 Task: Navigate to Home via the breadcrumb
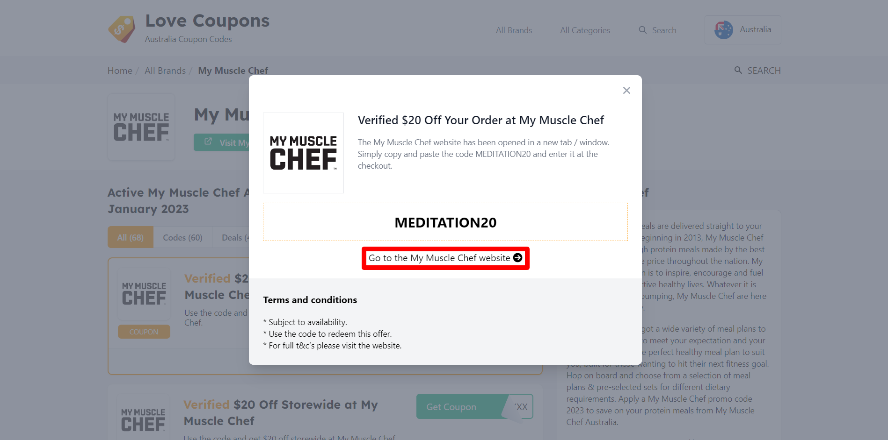tap(120, 70)
